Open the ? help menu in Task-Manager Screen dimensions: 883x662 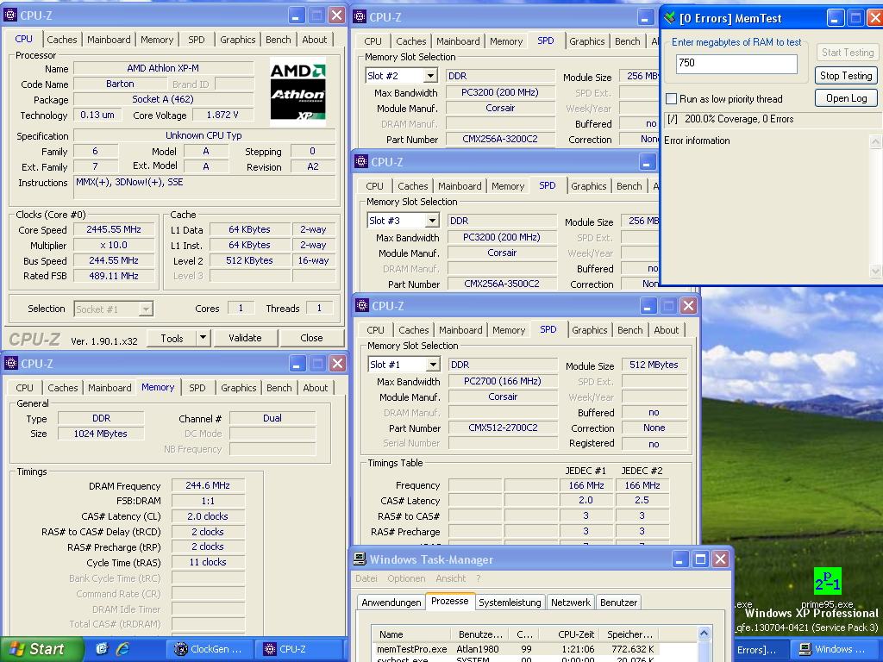coord(478,578)
